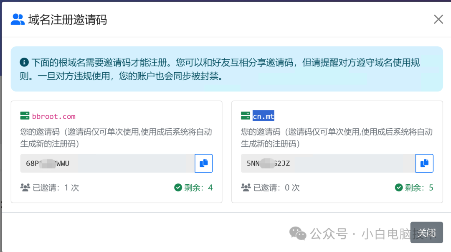
Task: Select the cn.mt invitation code field
Action: [x=328, y=163]
